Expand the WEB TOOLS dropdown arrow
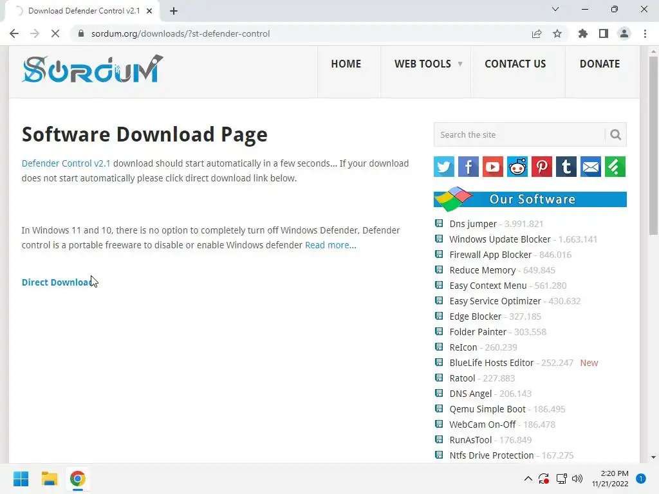This screenshot has height=494, width=659. tap(460, 64)
